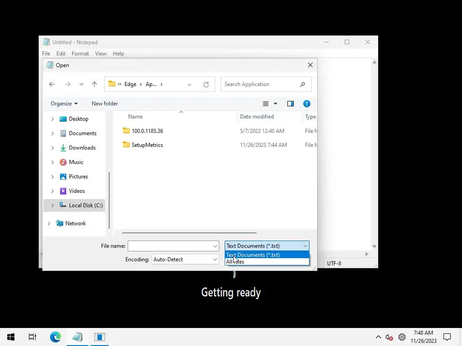
Task: Click the horizontal scrollbar in file list
Action: pos(189,233)
